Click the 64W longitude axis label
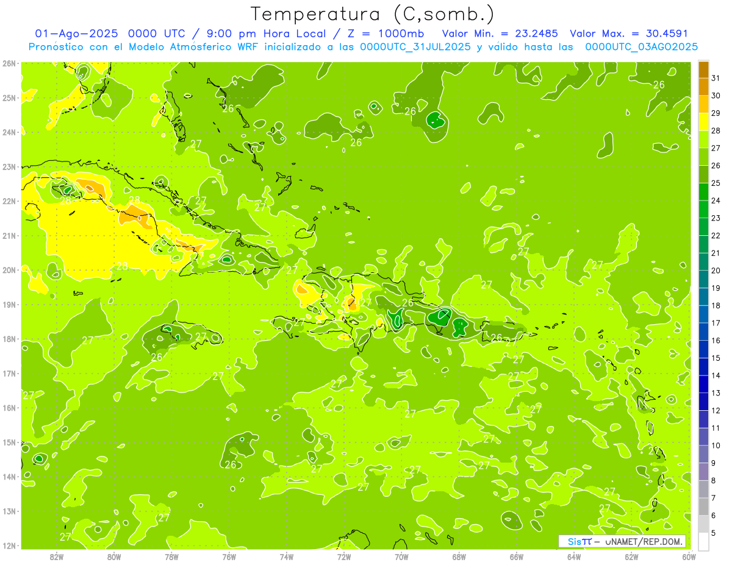 574,556
